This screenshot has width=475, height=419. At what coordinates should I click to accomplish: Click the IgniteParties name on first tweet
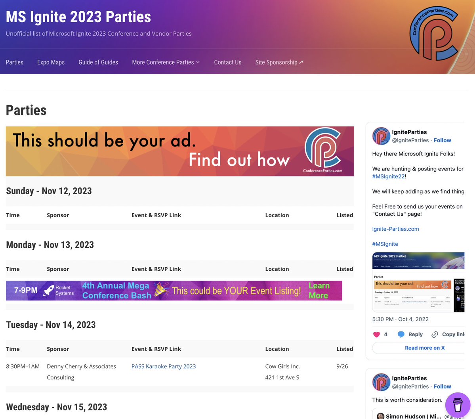click(x=409, y=132)
